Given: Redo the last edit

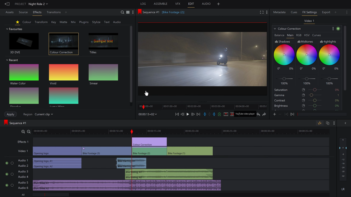Looking at the screenshot, I should click(264, 114).
